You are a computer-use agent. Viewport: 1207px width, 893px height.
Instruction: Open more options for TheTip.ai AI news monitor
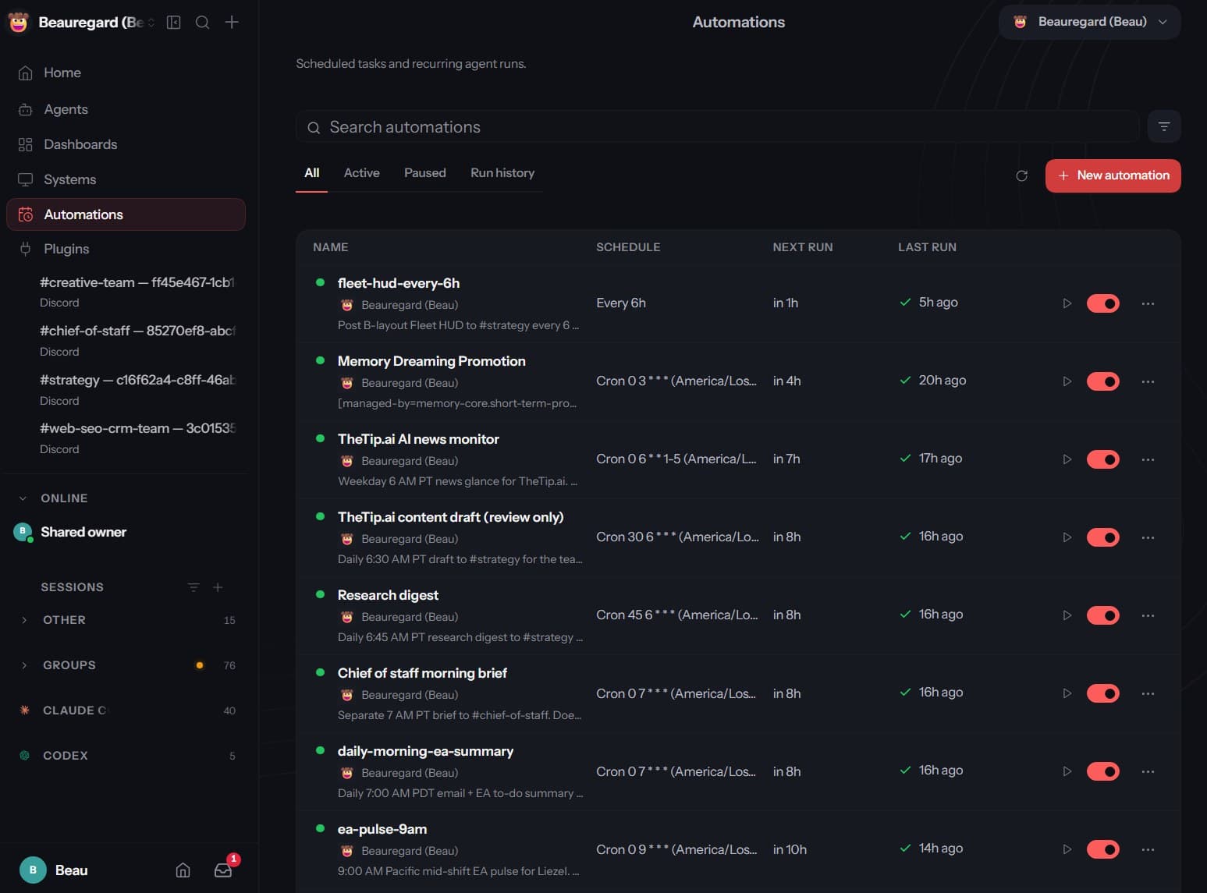coord(1148,459)
